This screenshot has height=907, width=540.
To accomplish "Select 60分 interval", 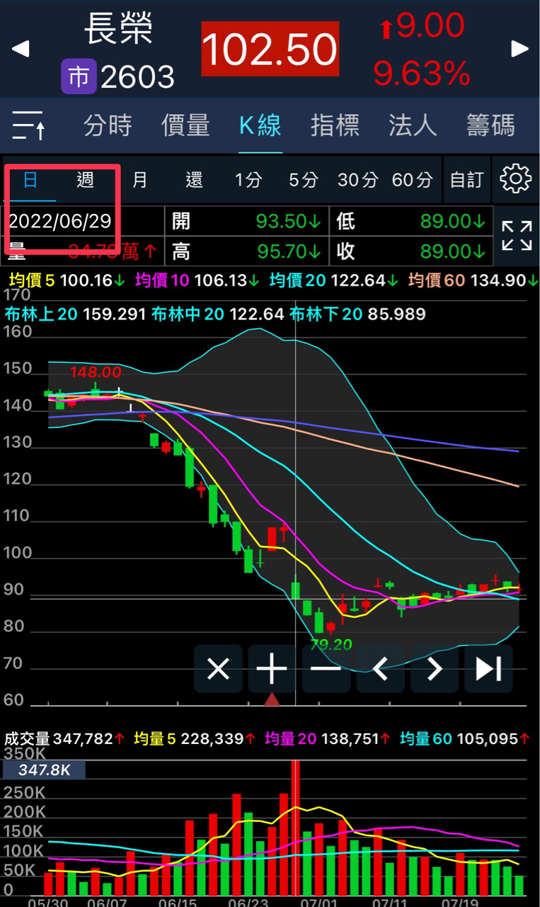I will pyautogui.click(x=412, y=180).
